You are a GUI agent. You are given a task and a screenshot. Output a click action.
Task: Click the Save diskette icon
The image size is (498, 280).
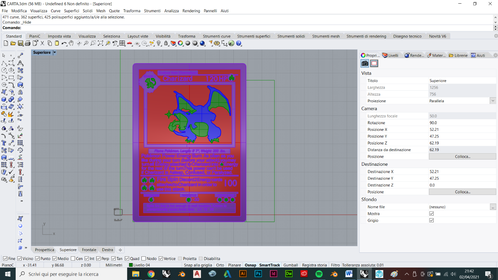pyautogui.click(x=20, y=43)
